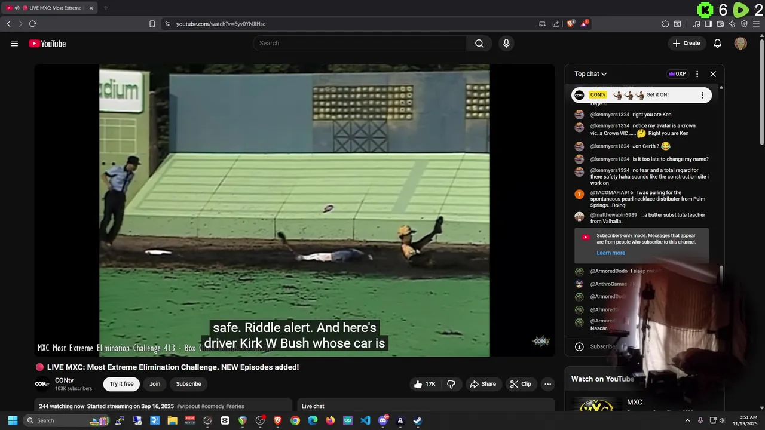The height and width of the screenshot is (430, 765).
Task: Open the Brave playlist music note icon
Action: click(696, 24)
